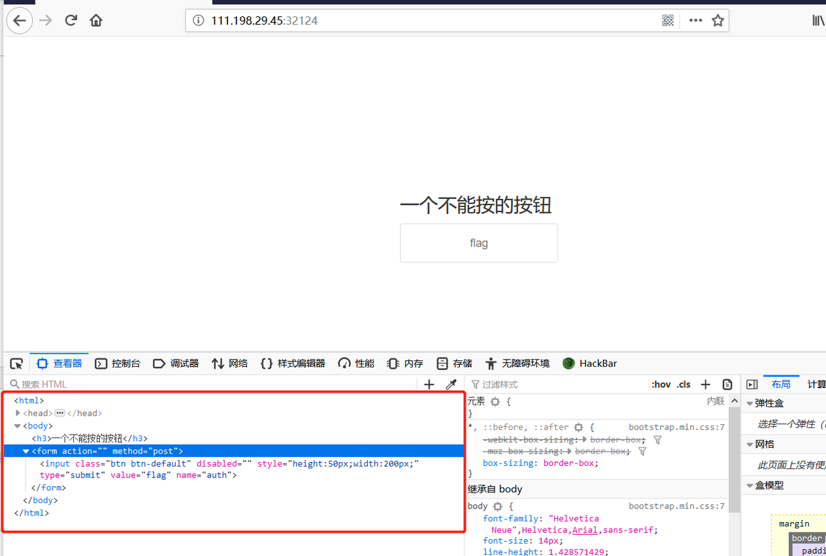826x556 pixels.
Task: Collapse the 网格 grid section
Action: pos(750,444)
